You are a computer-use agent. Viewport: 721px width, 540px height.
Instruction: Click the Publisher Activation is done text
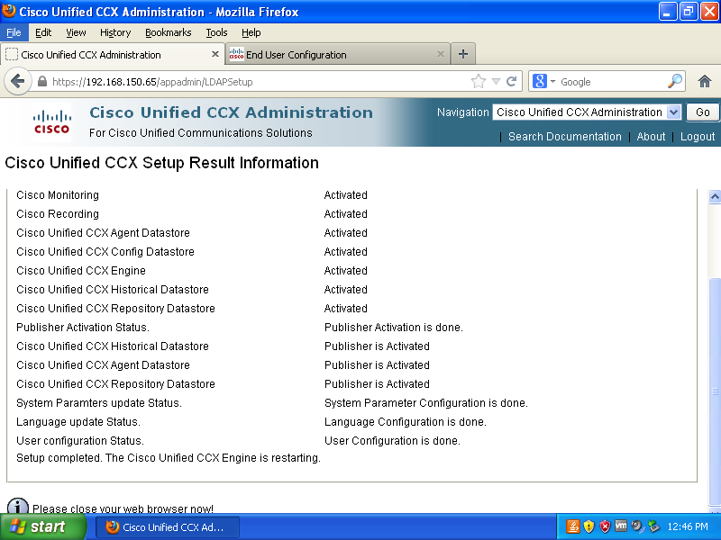click(x=394, y=328)
